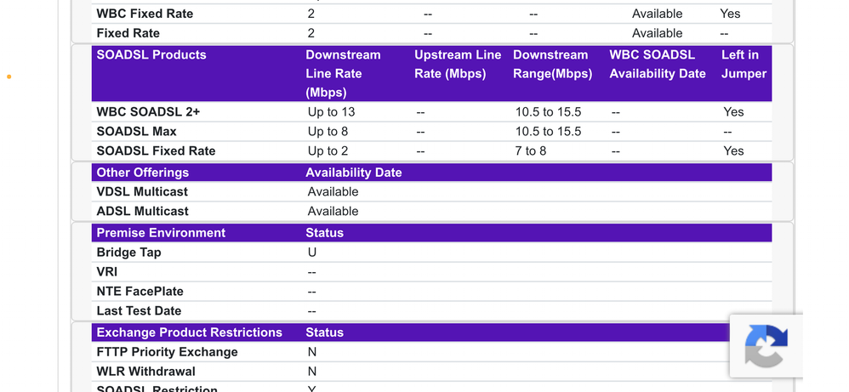This screenshot has height=392, width=849.
Task: Click the NTE FacePlate row label
Action: point(140,292)
